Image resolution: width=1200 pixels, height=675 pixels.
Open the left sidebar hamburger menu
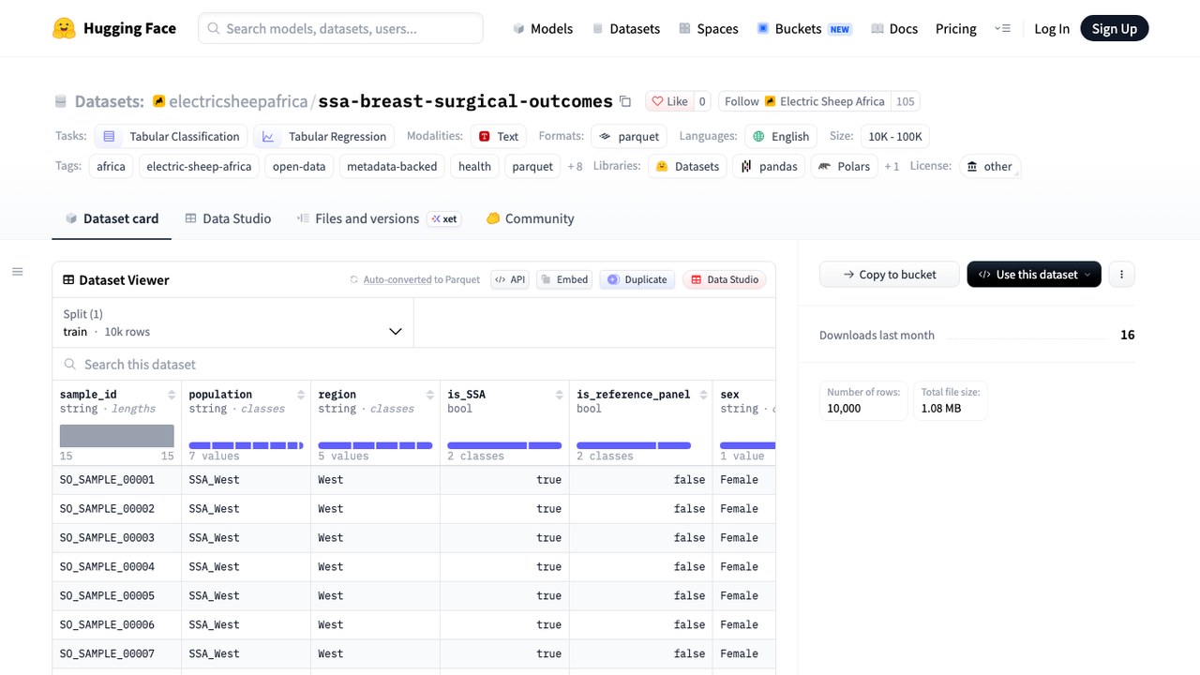(17, 272)
